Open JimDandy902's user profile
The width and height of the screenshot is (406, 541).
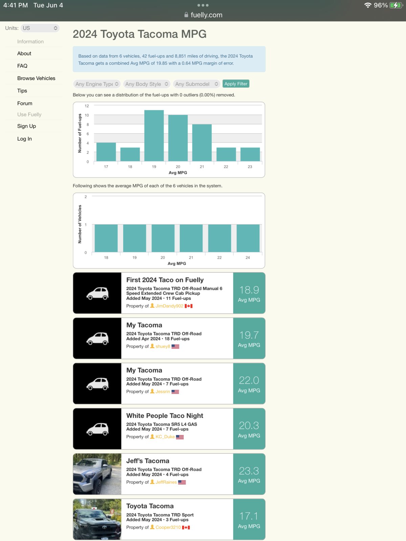click(x=169, y=306)
